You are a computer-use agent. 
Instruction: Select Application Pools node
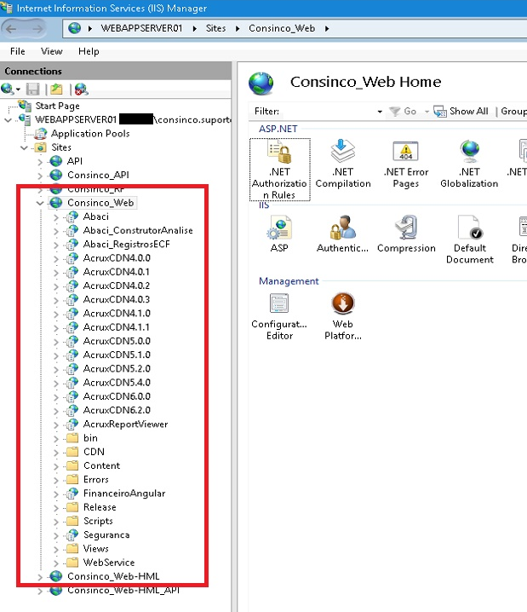pos(90,134)
